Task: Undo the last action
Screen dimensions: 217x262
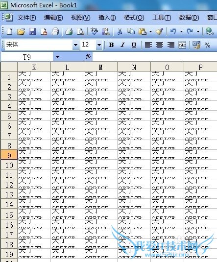Action: coord(173,31)
